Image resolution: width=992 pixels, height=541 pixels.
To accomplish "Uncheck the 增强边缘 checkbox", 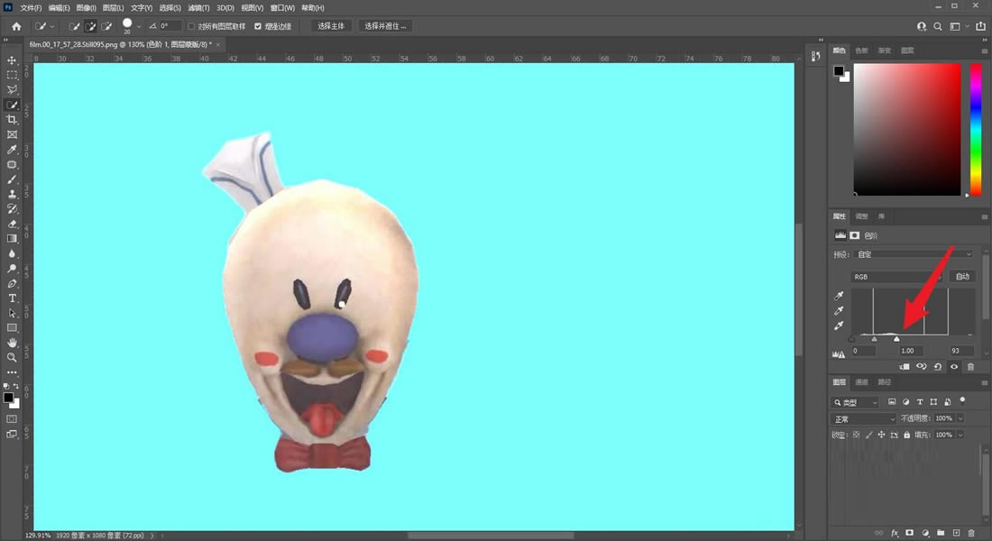I will click(258, 26).
